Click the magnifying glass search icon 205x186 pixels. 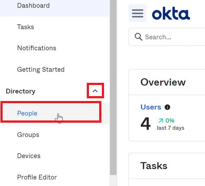tap(139, 37)
